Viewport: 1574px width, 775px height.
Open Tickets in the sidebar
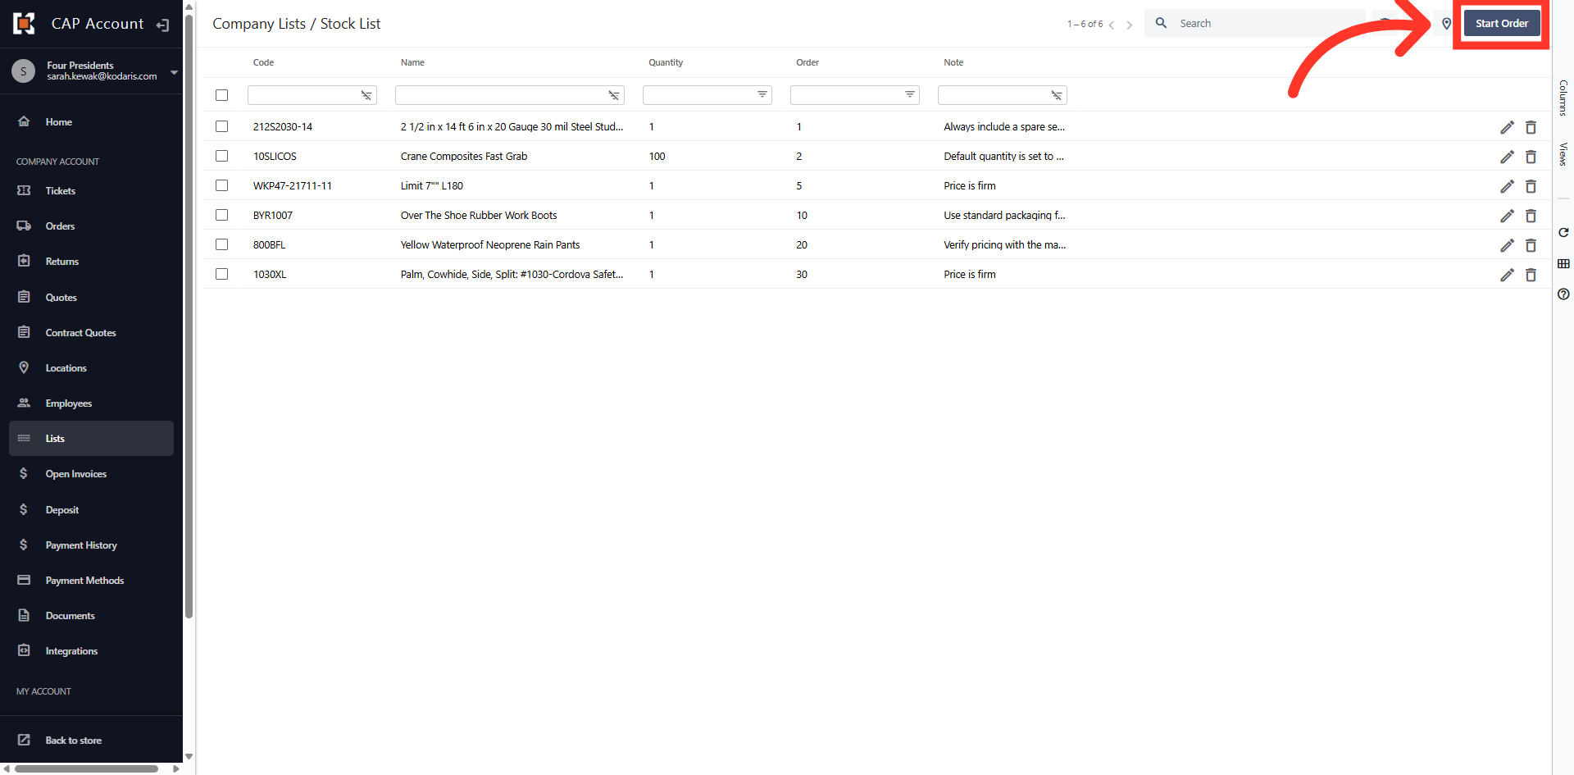click(x=91, y=191)
